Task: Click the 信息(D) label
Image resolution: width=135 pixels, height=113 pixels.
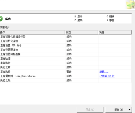Action: click(x=5, y=27)
